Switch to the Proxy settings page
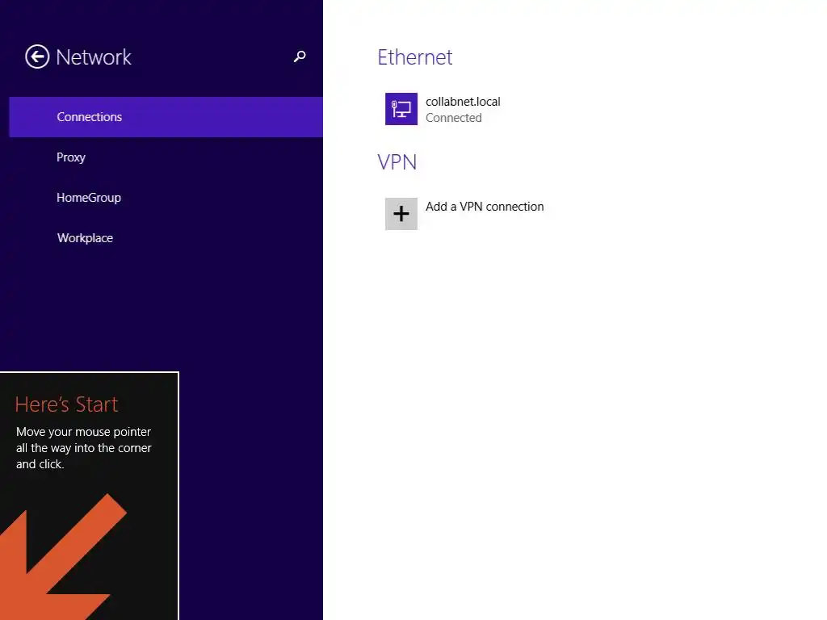 pyautogui.click(x=71, y=157)
